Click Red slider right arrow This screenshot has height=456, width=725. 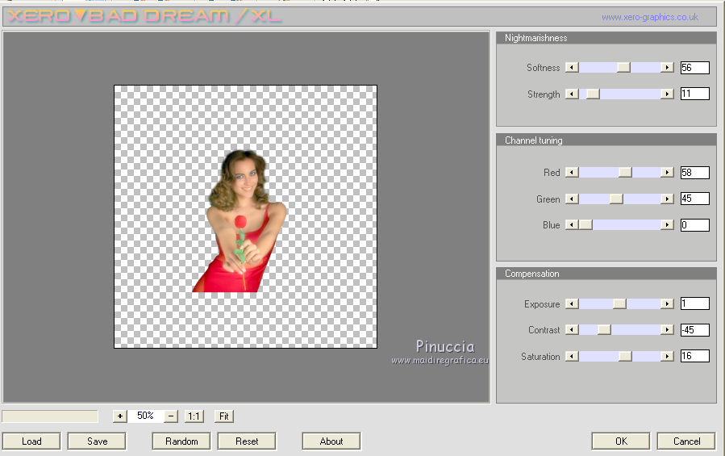click(x=667, y=172)
